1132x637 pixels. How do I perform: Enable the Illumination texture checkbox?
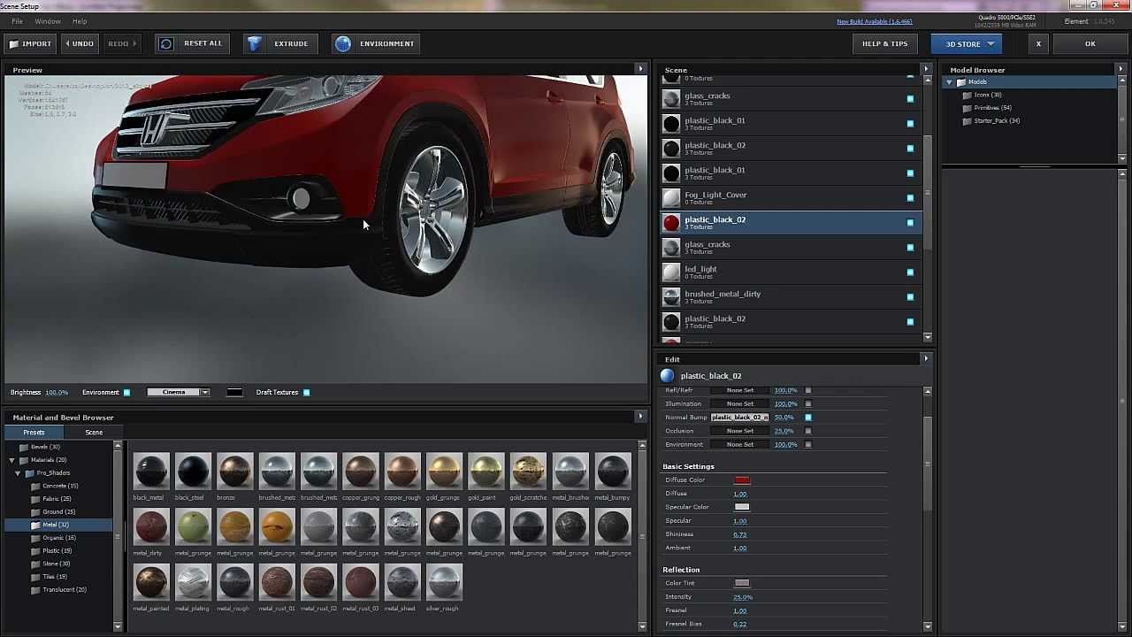click(807, 404)
